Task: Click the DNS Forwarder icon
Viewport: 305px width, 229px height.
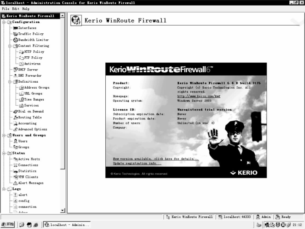Action: point(15,76)
